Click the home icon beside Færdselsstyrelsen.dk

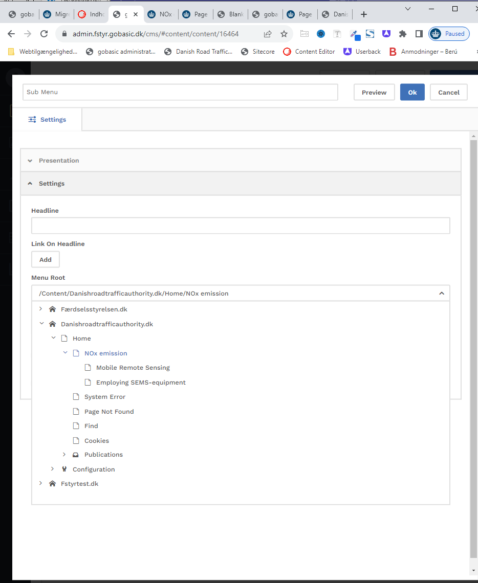point(52,309)
